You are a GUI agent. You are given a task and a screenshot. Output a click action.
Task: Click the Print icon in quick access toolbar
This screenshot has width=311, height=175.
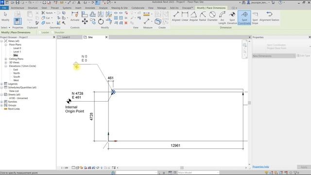click(x=44, y=2)
